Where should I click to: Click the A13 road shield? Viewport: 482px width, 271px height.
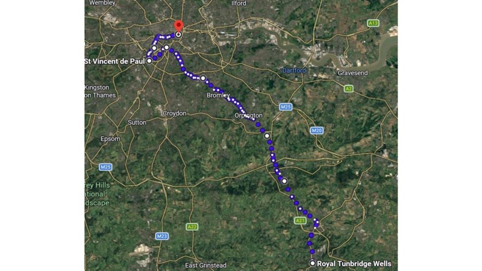click(373, 23)
